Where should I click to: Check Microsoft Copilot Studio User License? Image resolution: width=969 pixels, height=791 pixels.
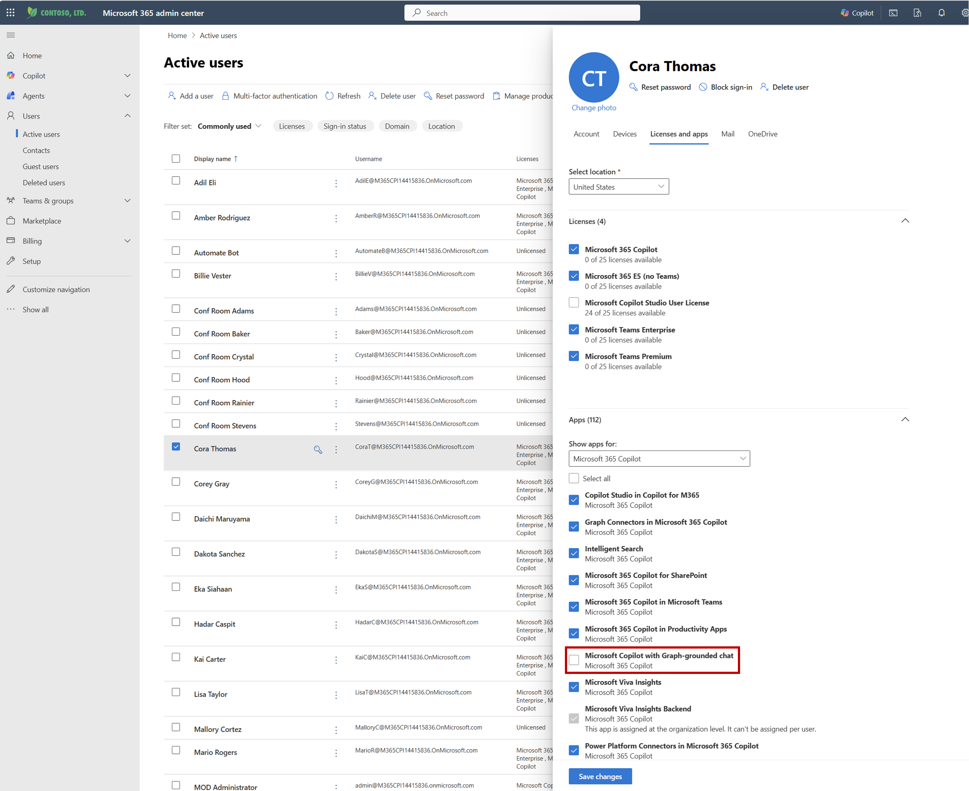tap(574, 302)
